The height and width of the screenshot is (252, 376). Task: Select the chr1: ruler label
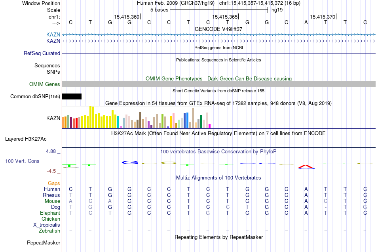54,17
